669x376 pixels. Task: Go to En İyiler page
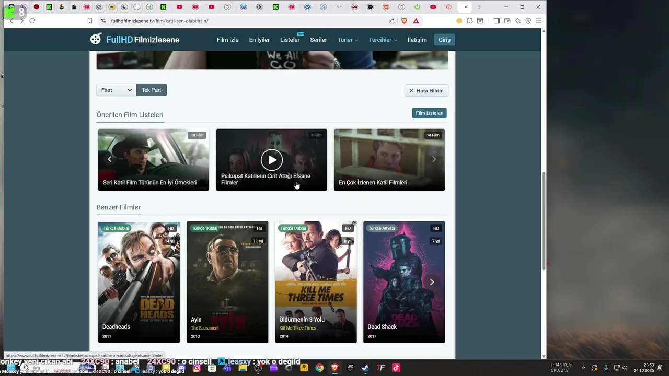[x=259, y=40]
